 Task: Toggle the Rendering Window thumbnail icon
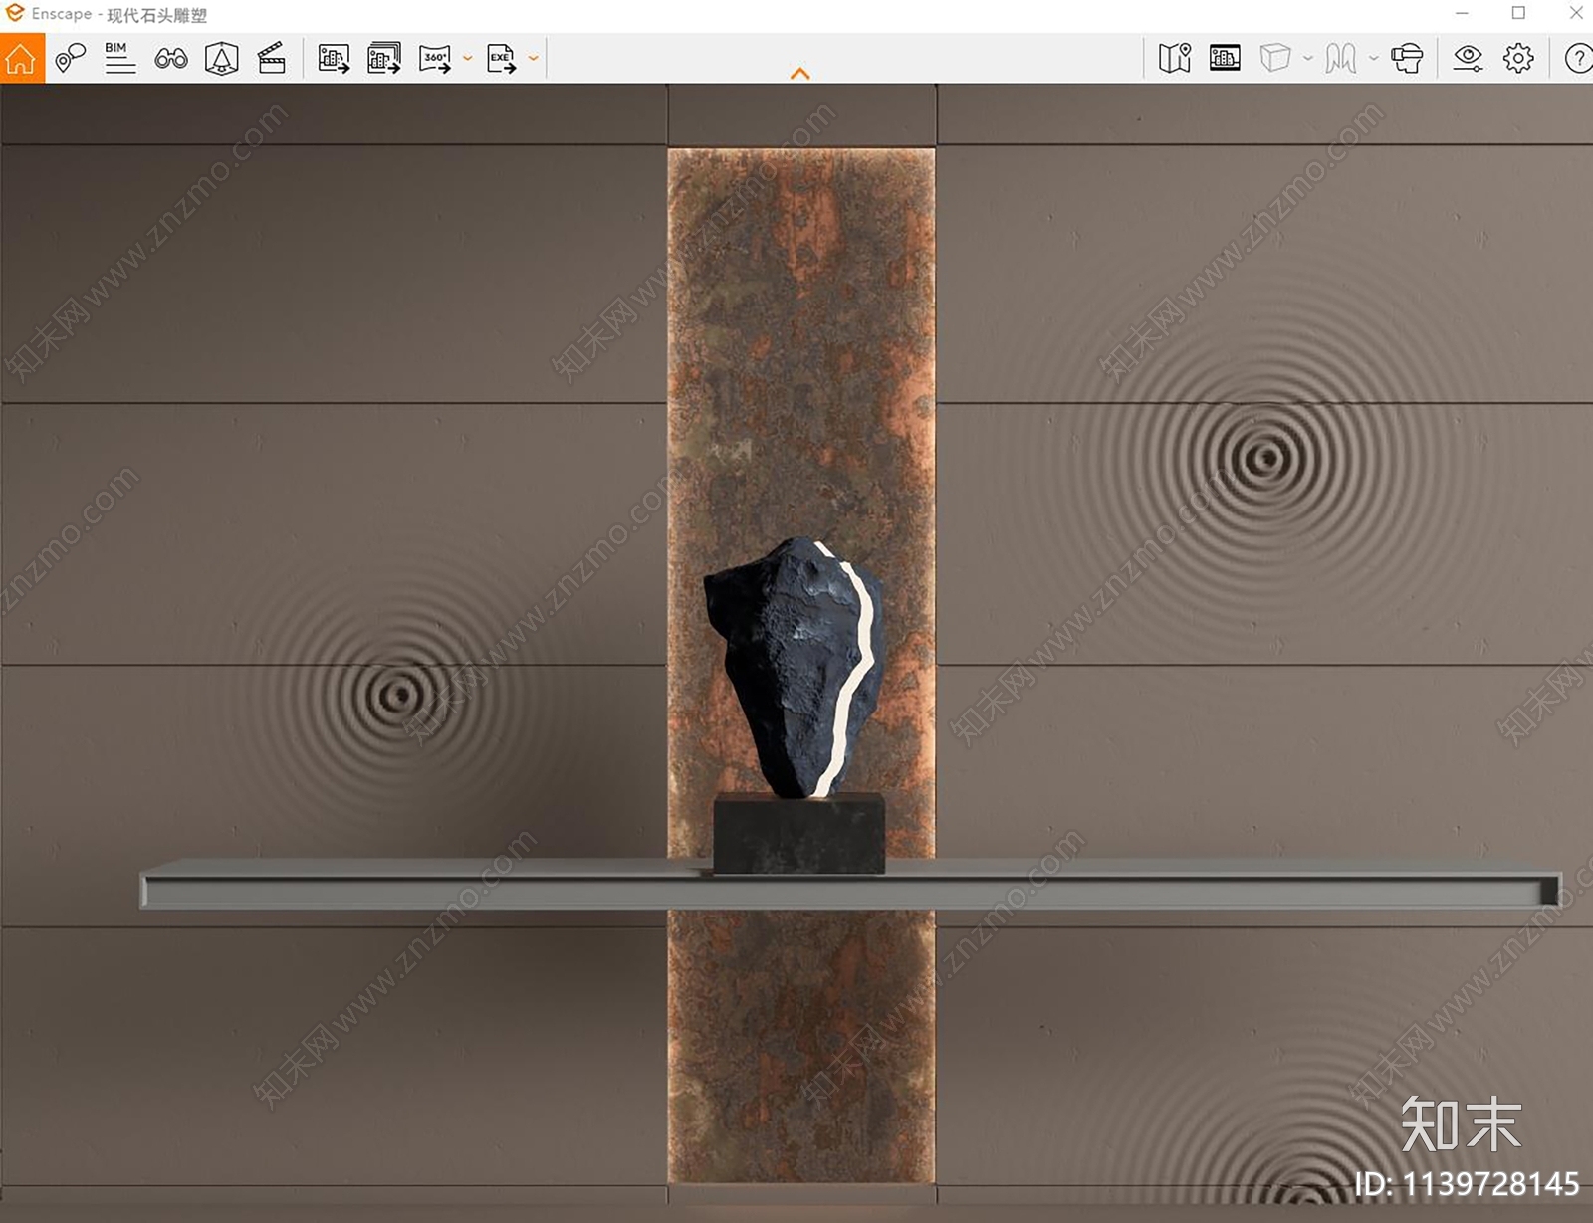[x=1225, y=58]
